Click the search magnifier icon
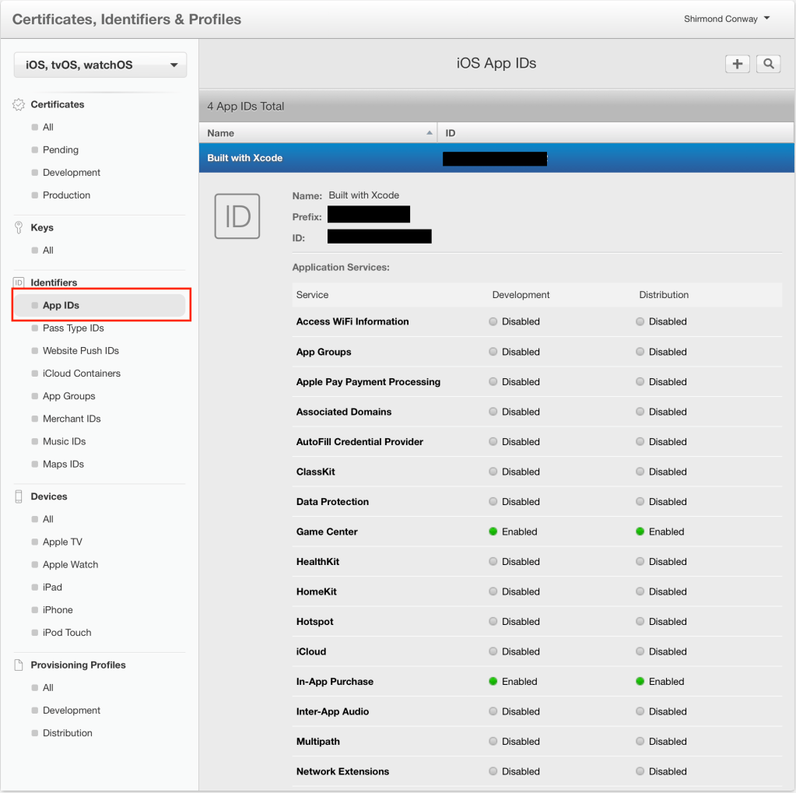796x793 pixels. (x=768, y=64)
